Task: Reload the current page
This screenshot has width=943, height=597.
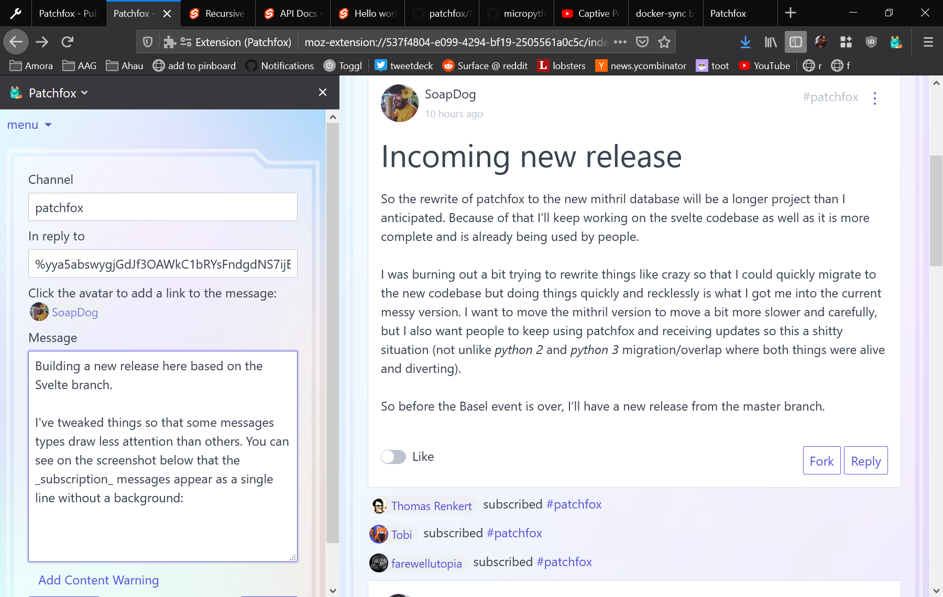Action: tap(67, 42)
